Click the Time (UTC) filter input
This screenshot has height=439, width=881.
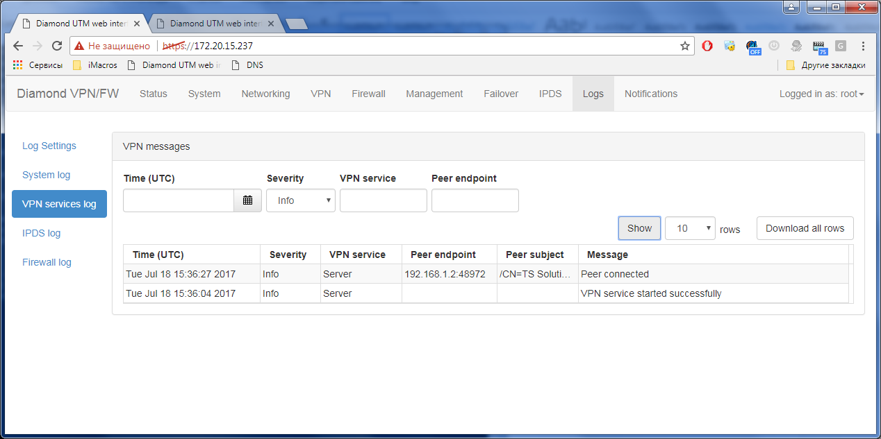pos(179,200)
